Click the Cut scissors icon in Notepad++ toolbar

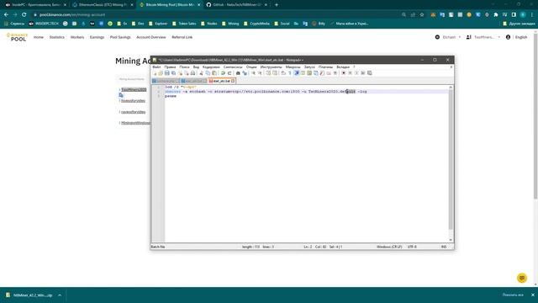click(x=202, y=73)
